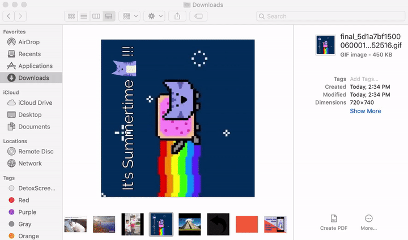Screen dimensions: 408x240
Task: Go forward with the toolbar forward arrow
Action: (x=21, y=16)
